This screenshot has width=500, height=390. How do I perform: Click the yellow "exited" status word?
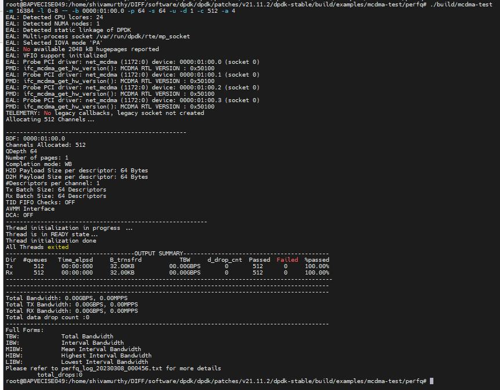58,247
